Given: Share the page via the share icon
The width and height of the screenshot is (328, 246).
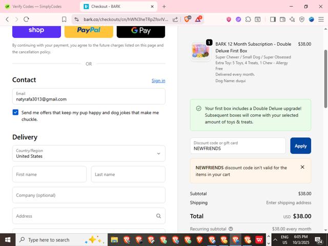Looking at the screenshot, I should pyautogui.click(x=175, y=19).
